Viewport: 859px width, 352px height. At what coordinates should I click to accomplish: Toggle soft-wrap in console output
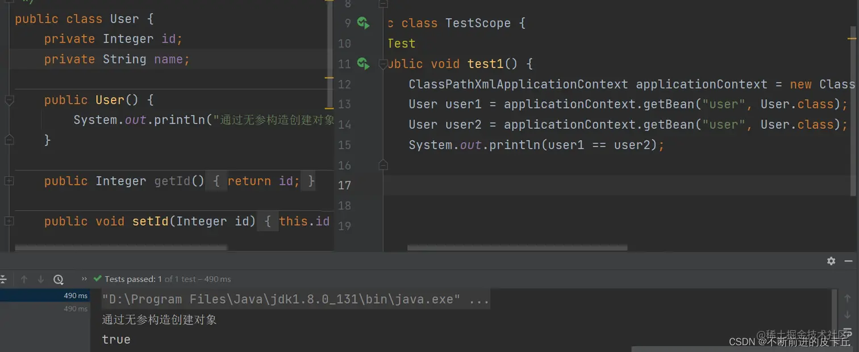pos(848,332)
